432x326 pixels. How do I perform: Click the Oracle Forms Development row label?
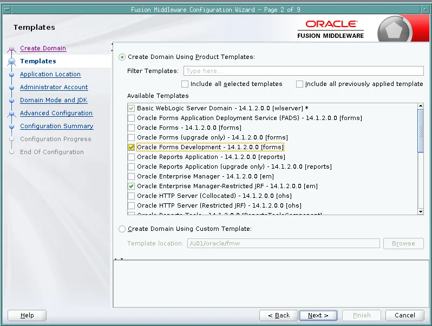click(210, 147)
